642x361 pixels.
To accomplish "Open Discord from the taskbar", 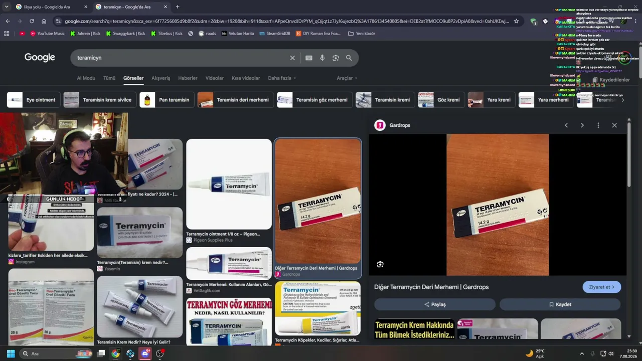I will pyautogui.click(x=145, y=353).
